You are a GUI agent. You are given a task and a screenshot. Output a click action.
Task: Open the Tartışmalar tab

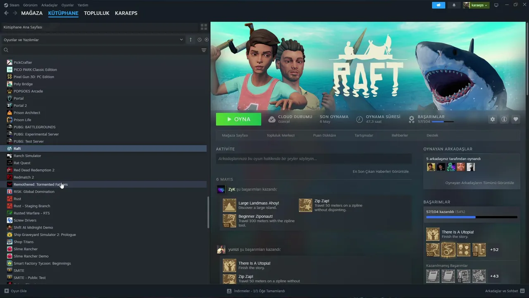364,135
